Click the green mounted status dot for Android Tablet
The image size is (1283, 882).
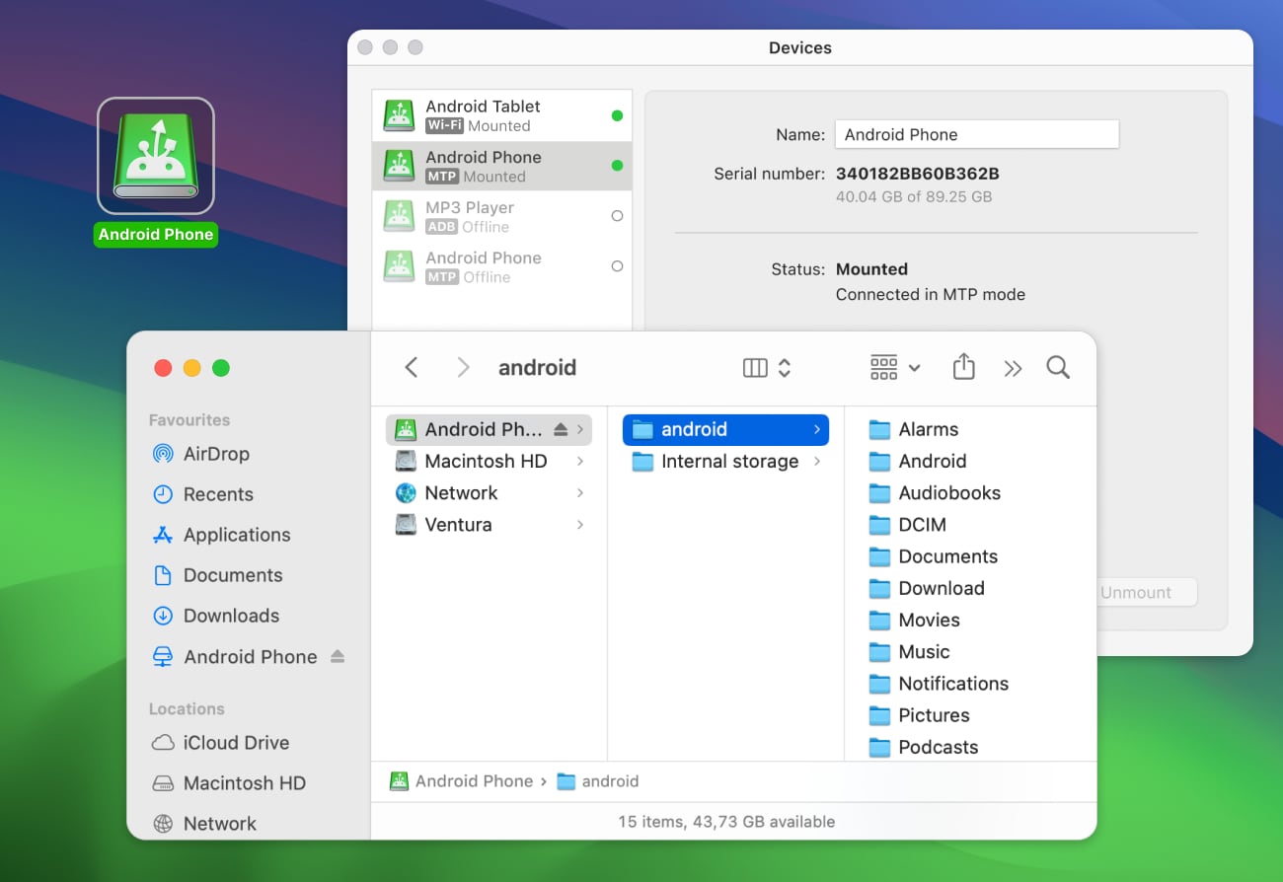(617, 114)
